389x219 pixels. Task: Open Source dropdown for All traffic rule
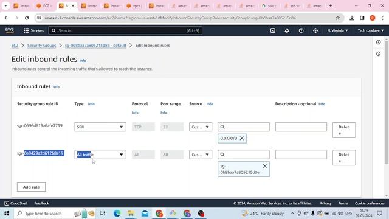pyautogui.click(x=201, y=155)
